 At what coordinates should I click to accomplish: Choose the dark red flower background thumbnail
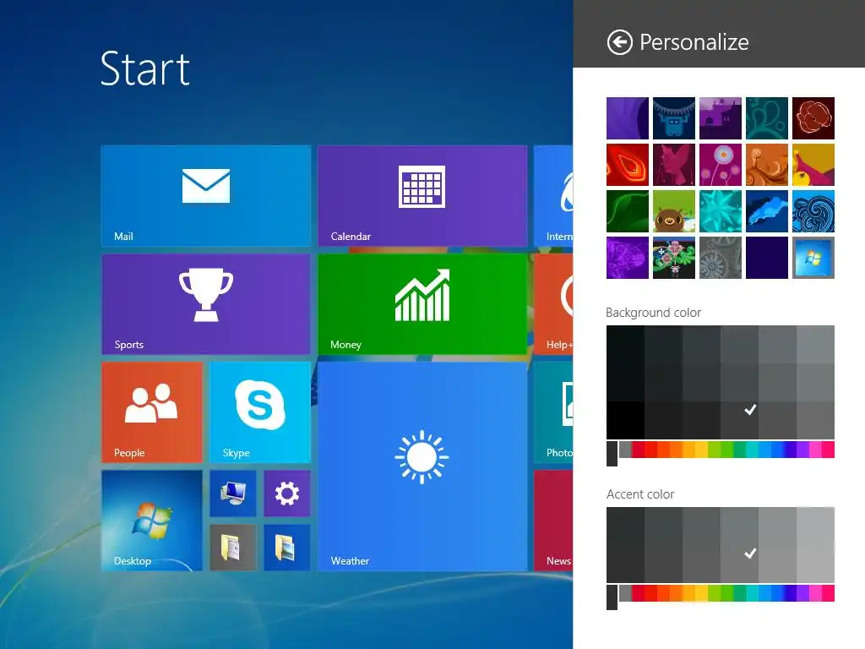[x=813, y=118]
